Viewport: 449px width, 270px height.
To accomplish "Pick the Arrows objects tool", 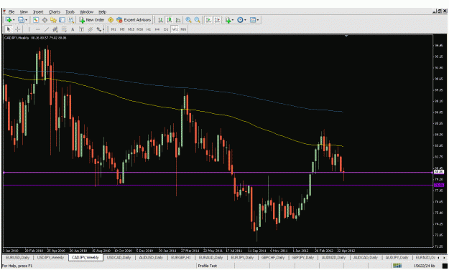I will click(x=98, y=29).
